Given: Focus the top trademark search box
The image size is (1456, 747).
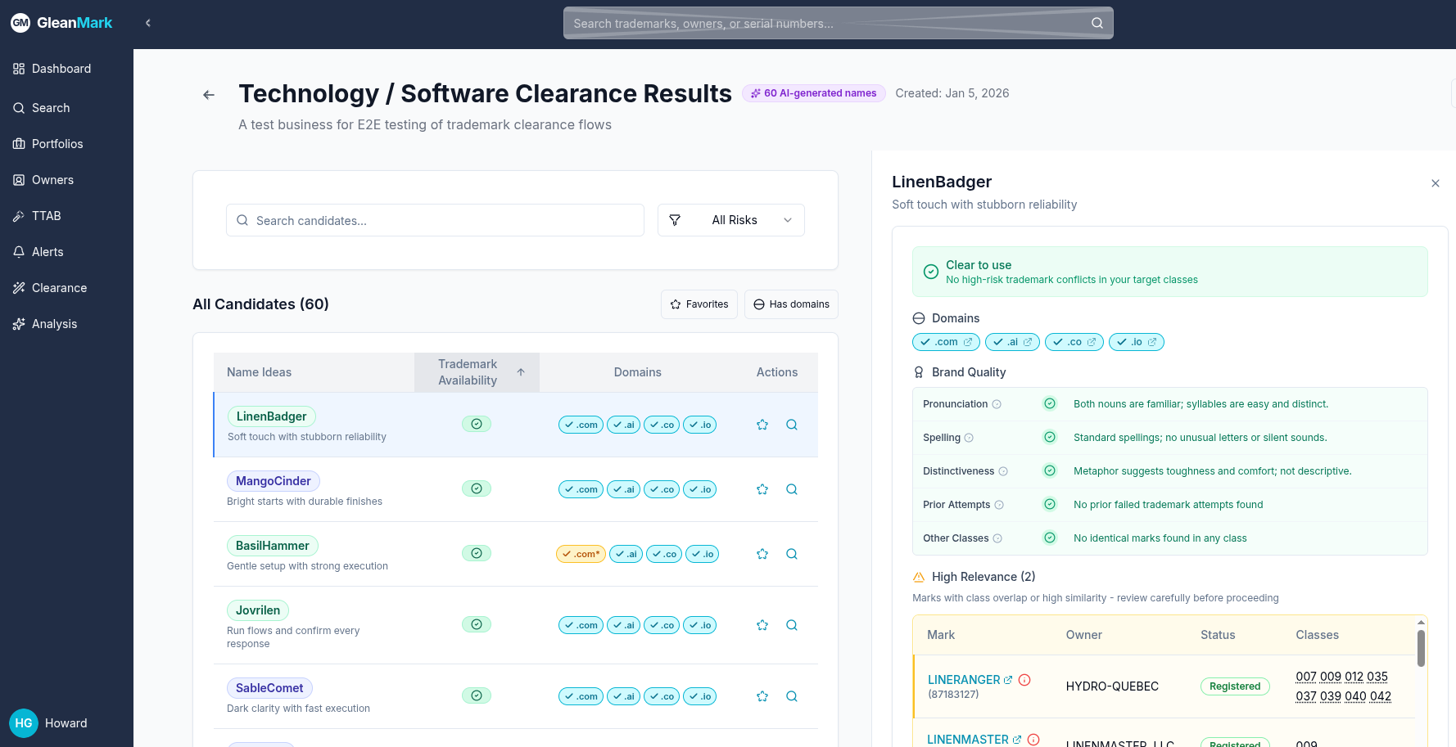Looking at the screenshot, I should (x=838, y=23).
